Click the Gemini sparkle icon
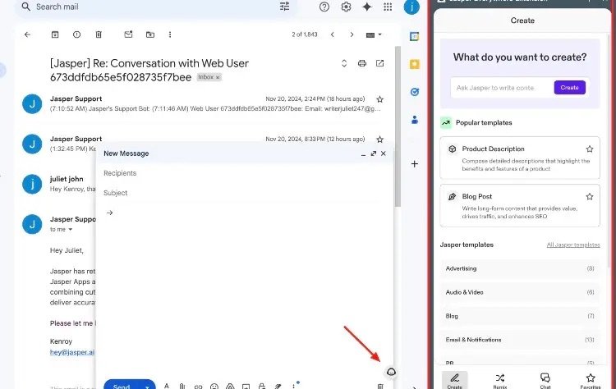This screenshot has width=616, height=389. coord(367,7)
